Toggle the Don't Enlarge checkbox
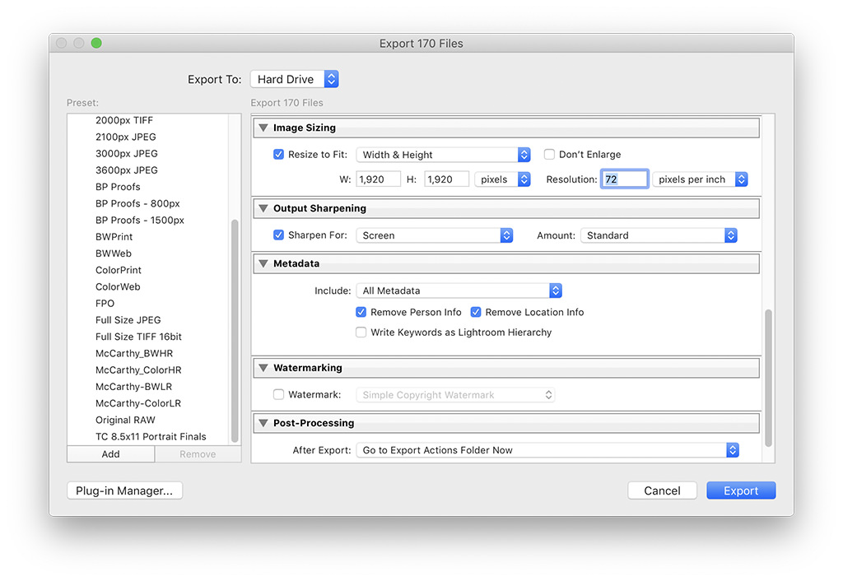This screenshot has height=581, width=843. (x=549, y=154)
